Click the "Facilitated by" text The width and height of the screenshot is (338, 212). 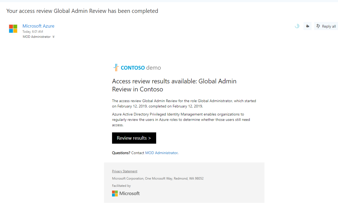121,186
